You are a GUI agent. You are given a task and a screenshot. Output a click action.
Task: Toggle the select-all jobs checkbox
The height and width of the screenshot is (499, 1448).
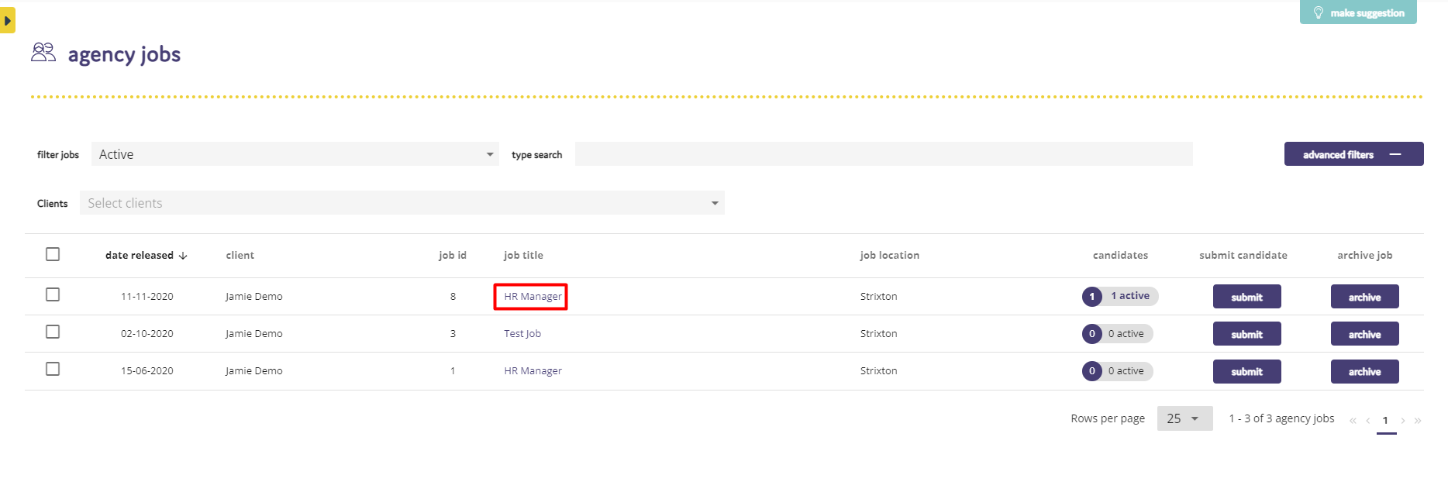(53, 254)
